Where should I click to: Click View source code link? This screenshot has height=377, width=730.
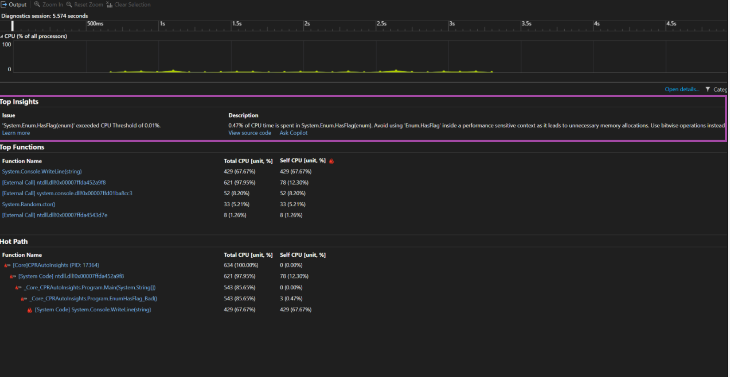250,133
